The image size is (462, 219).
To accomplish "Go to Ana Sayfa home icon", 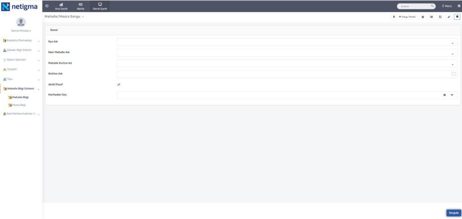I will [61, 6].
